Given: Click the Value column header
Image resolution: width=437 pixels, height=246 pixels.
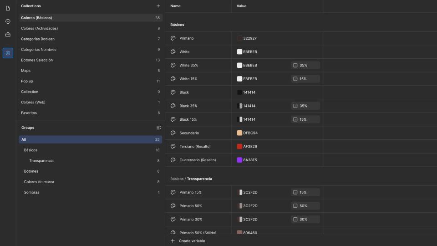Looking at the screenshot, I should tap(241, 6).
